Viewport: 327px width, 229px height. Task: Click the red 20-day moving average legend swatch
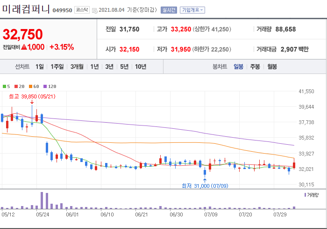16,86
